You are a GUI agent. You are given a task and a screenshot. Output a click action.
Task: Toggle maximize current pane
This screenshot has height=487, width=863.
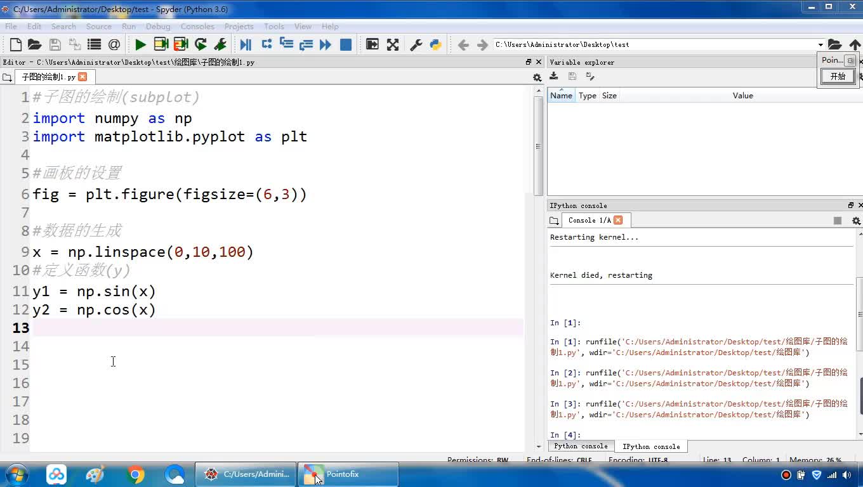click(x=372, y=44)
